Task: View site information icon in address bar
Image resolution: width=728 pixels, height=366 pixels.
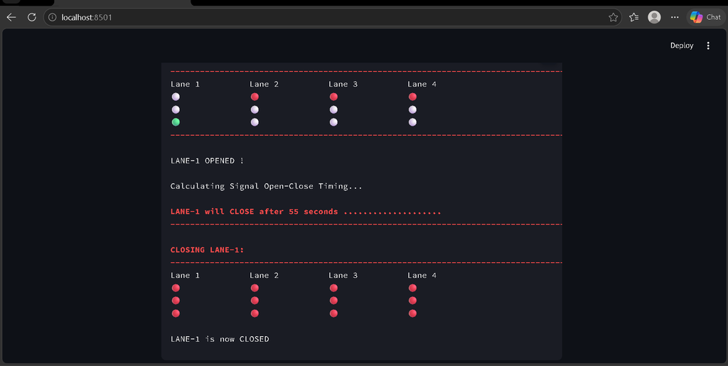Action: click(53, 17)
